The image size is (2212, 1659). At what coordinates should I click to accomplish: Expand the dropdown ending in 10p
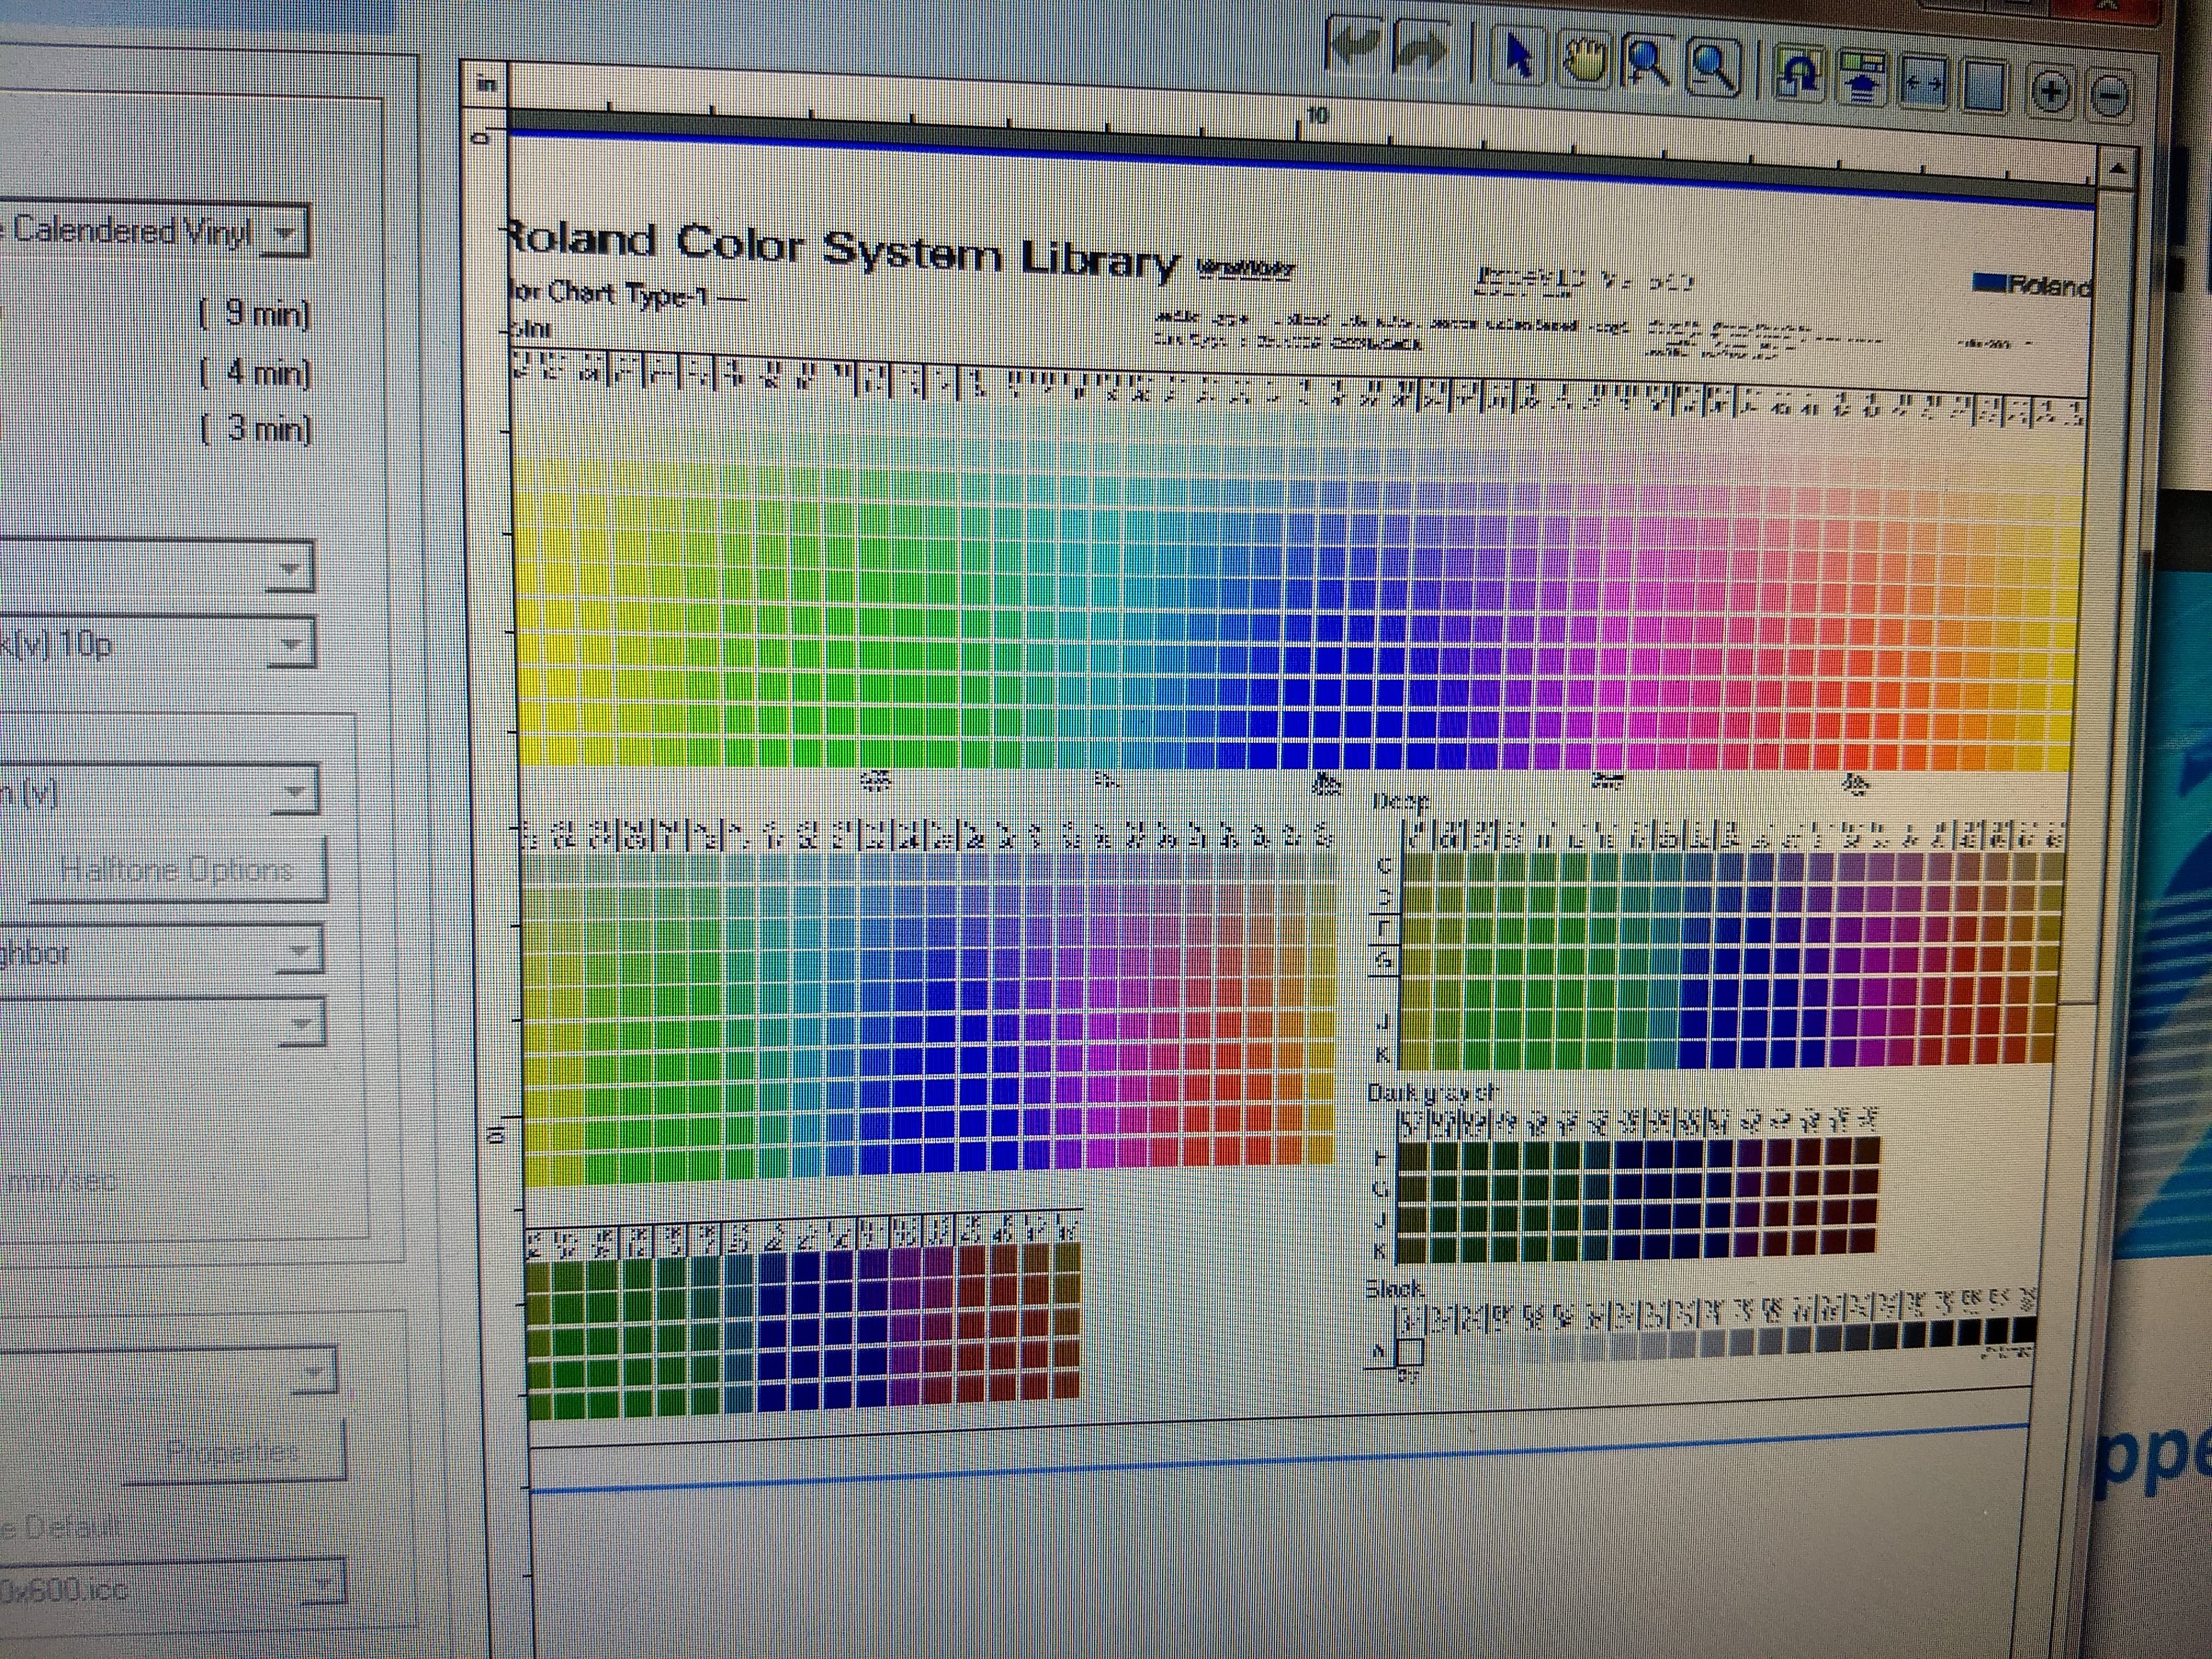[291, 644]
